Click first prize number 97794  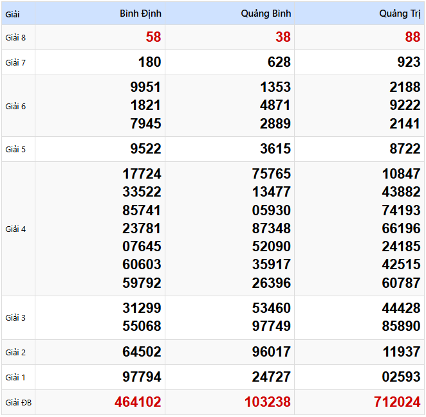pyautogui.click(x=142, y=377)
